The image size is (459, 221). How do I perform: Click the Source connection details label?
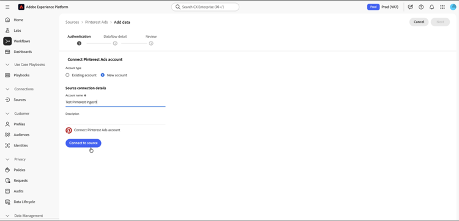[86, 88]
